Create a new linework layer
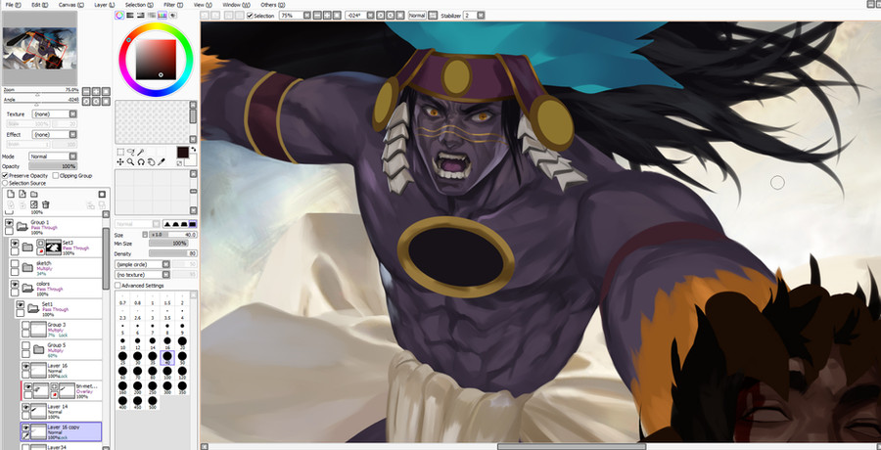 22,194
